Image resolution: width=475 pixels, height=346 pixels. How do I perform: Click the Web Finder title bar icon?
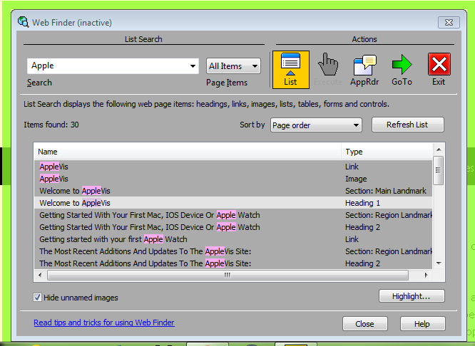pyautogui.click(x=24, y=23)
